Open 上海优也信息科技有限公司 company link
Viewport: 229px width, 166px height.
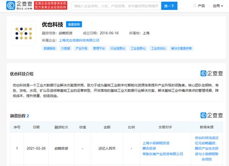click(x=79, y=40)
